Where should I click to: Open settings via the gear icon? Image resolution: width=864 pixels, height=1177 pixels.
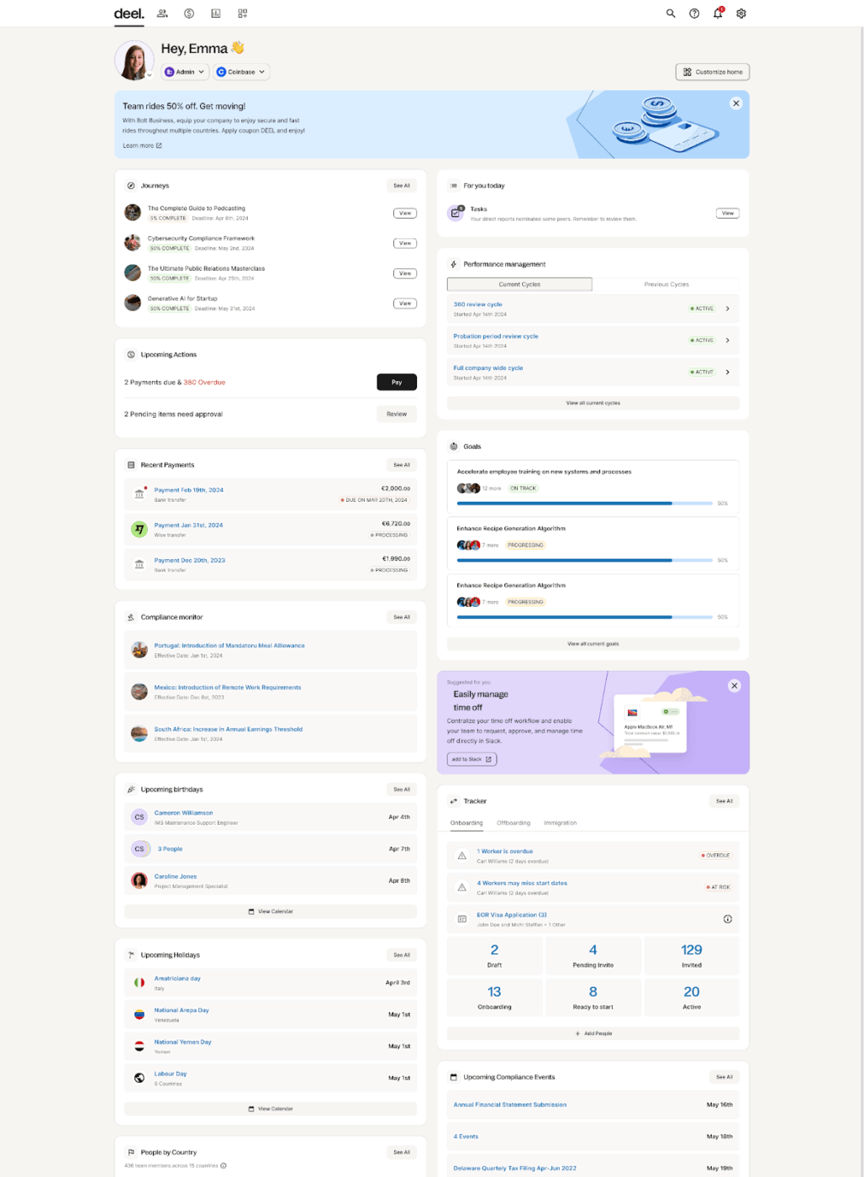click(x=740, y=13)
